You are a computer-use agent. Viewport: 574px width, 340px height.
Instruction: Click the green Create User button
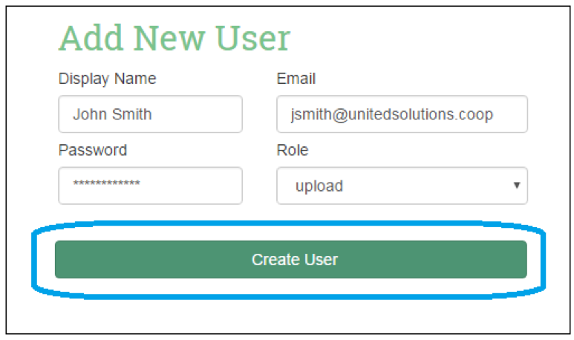(x=290, y=260)
